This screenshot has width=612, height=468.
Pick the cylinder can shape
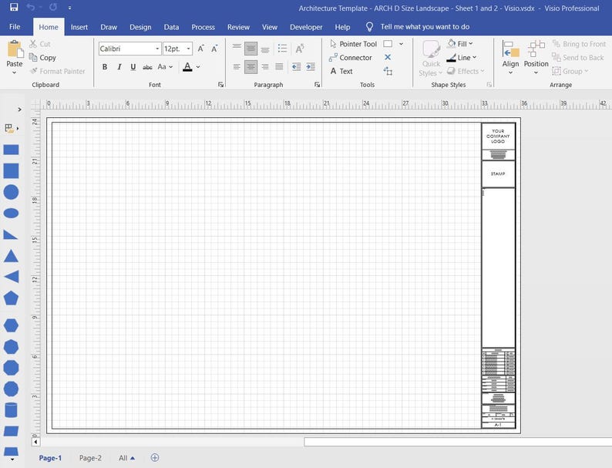point(11,410)
